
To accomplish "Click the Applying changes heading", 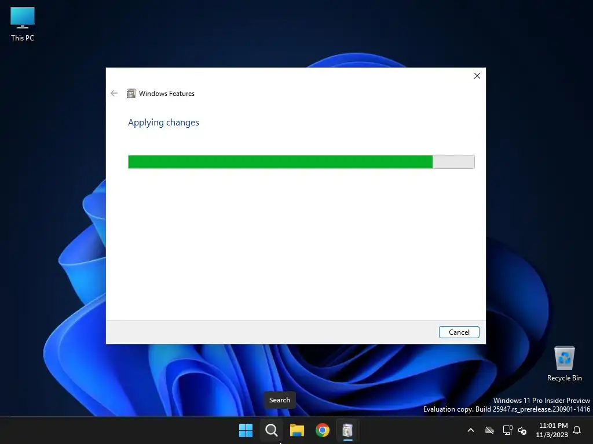I will pyautogui.click(x=163, y=123).
